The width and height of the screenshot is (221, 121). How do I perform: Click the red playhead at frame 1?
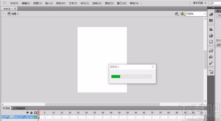(38, 113)
